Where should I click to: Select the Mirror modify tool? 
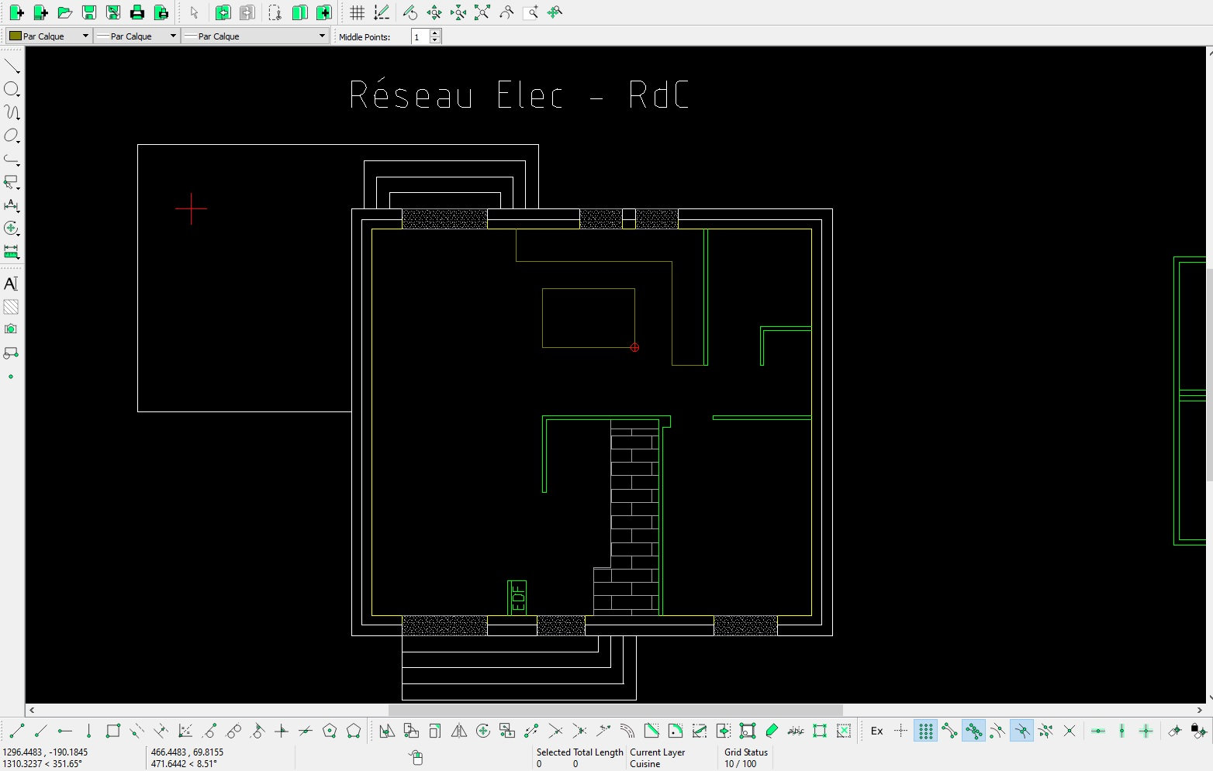point(459,731)
